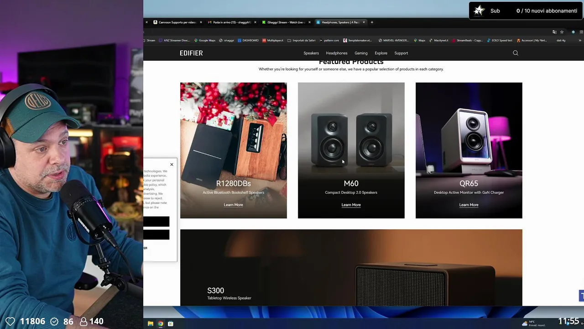Click the first black cookie consent button

pyautogui.click(x=156, y=222)
